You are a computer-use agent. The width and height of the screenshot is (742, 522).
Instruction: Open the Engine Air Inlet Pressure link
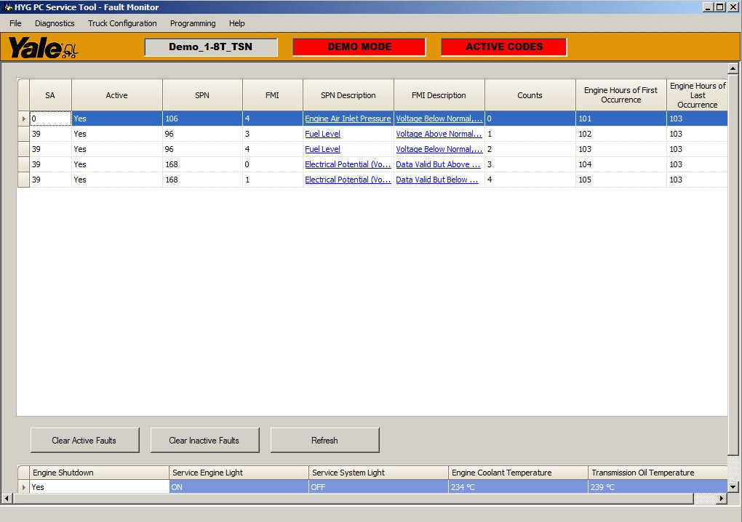click(348, 119)
